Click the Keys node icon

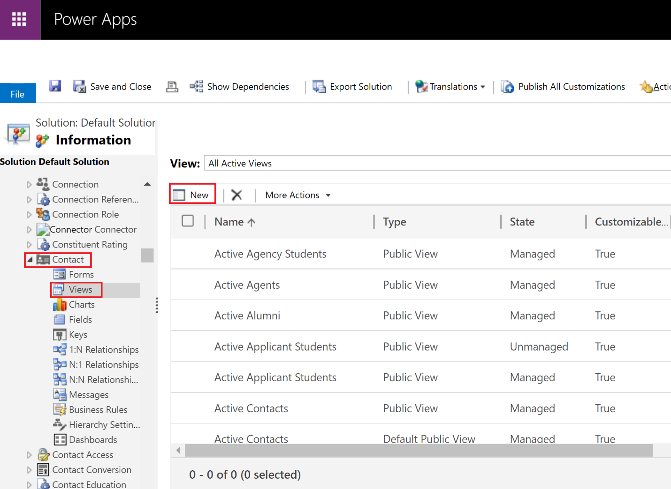click(60, 335)
